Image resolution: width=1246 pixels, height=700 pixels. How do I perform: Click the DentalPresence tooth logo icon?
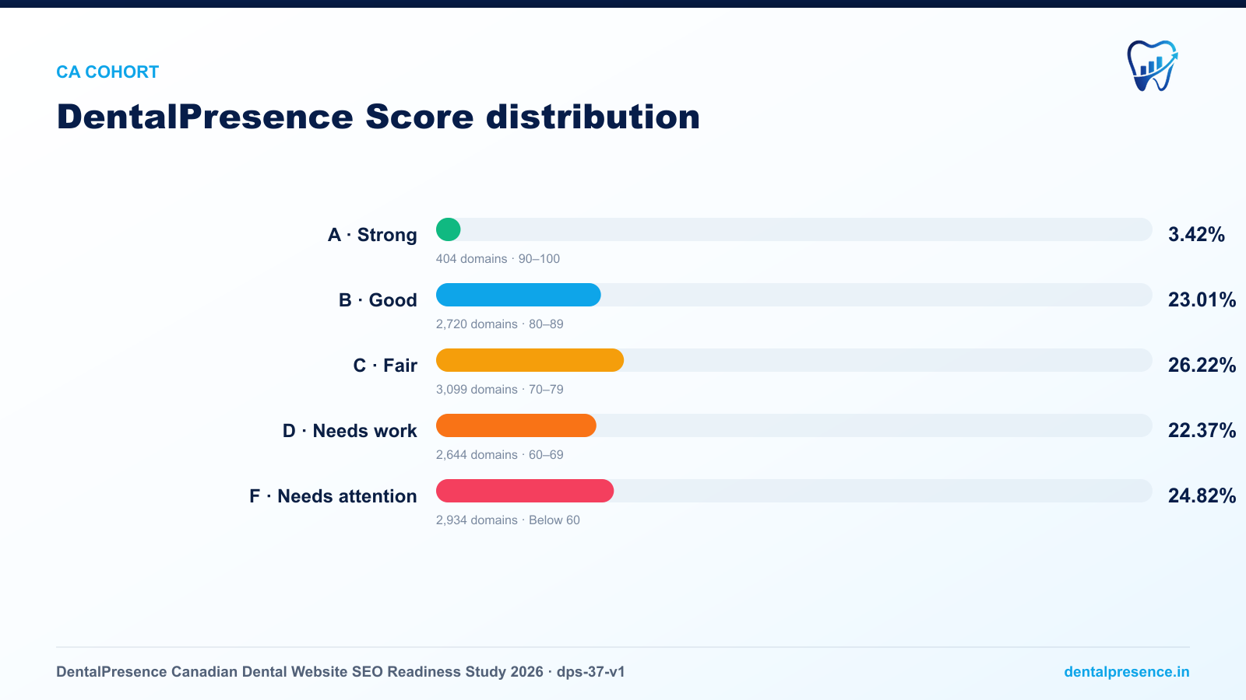(x=1153, y=66)
